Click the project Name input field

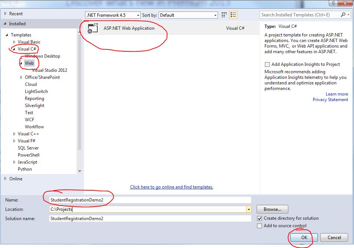pos(150,200)
